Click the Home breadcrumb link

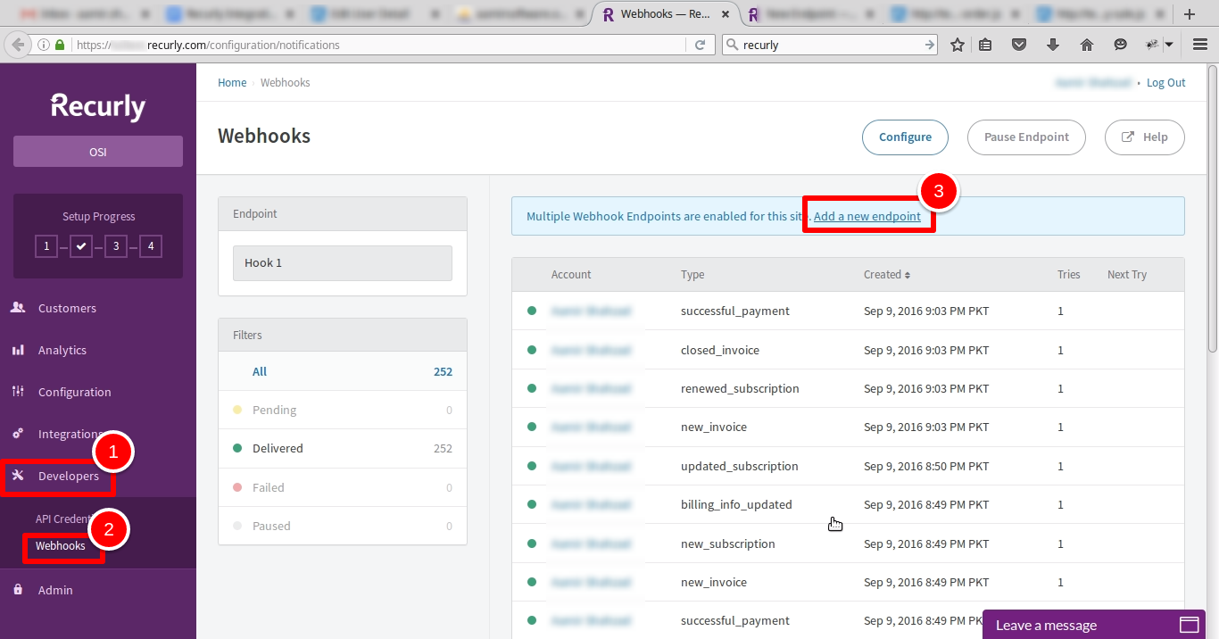click(232, 82)
